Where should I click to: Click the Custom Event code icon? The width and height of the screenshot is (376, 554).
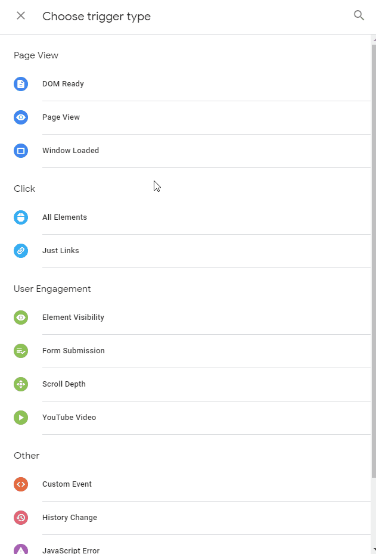(21, 484)
